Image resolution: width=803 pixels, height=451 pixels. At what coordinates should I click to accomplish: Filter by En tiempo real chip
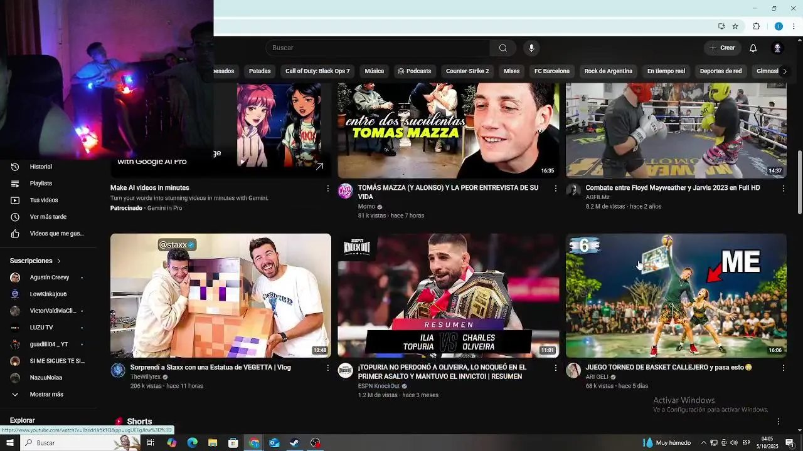pos(666,71)
